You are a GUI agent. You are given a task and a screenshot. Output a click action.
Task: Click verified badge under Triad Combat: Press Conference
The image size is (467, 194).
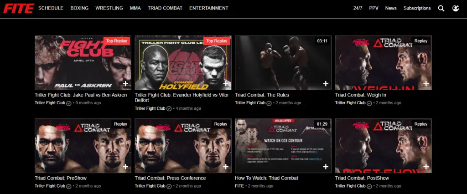tap(169, 186)
